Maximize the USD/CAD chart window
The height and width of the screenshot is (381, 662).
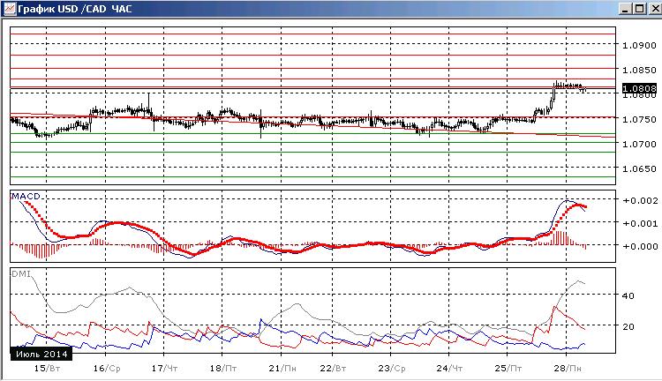(640, 9)
